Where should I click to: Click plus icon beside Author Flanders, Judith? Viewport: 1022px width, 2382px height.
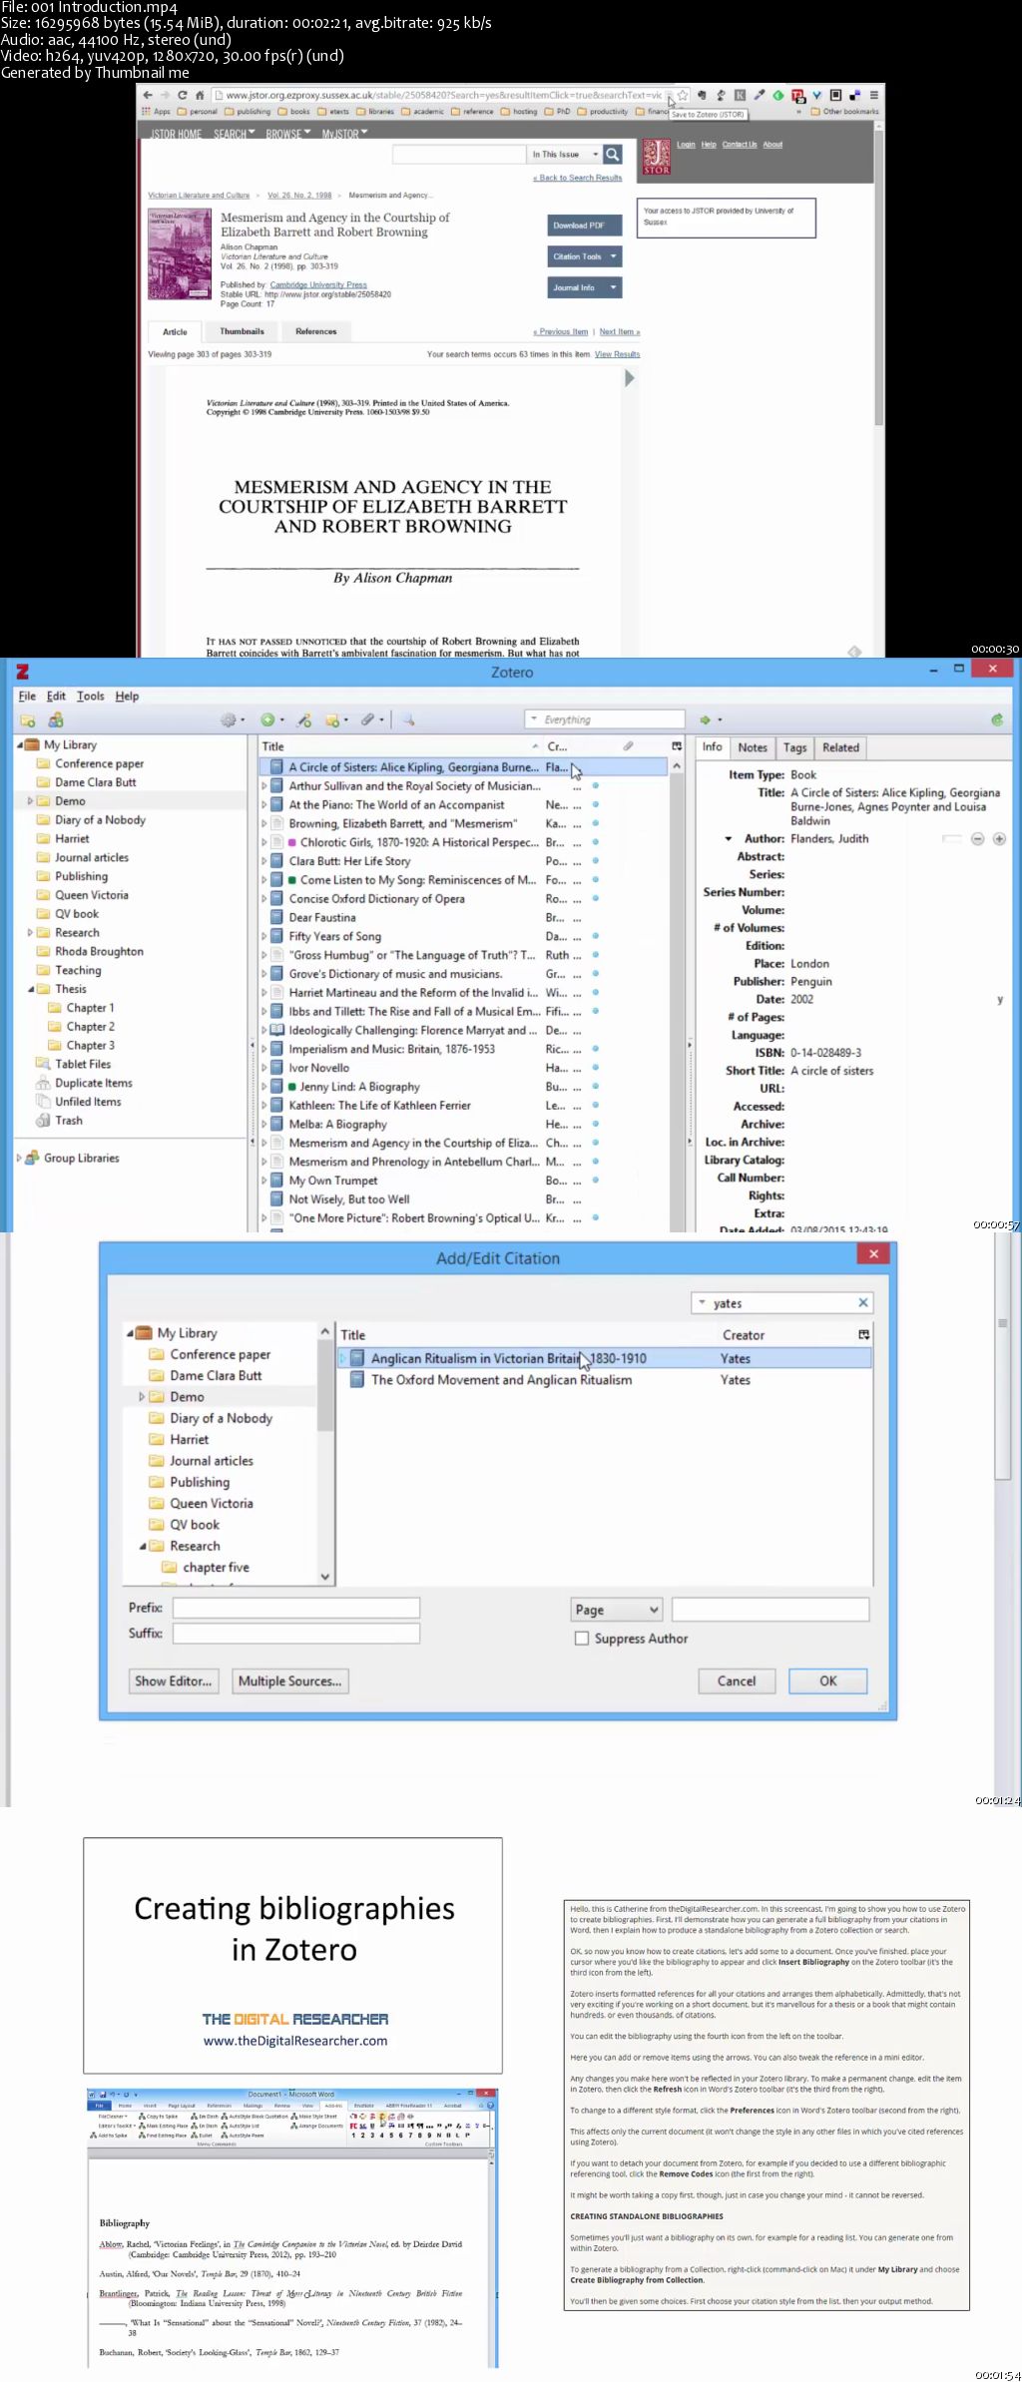(x=999, y=839)
